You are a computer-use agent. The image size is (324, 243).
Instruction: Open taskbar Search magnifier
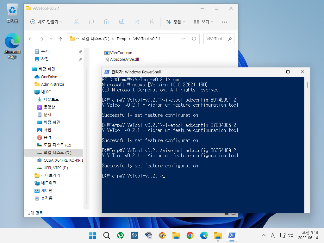107,235
